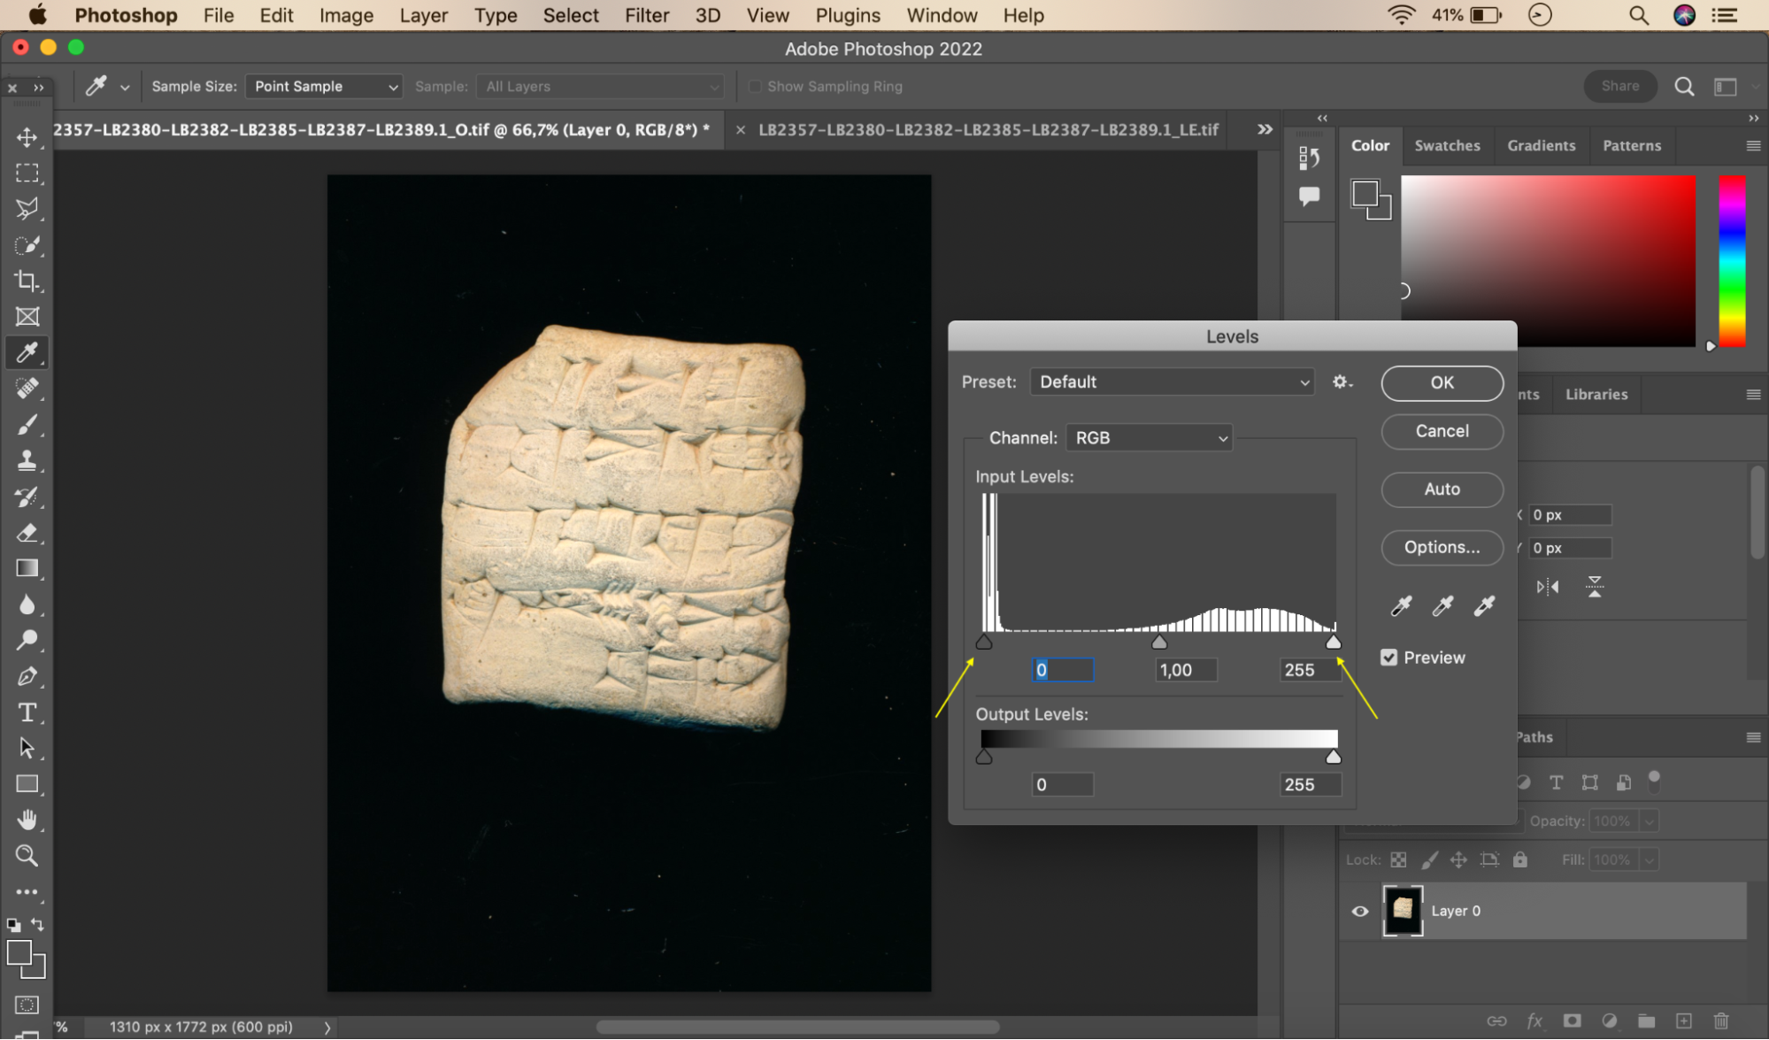Click the Options... button in Levels
The width and height of the screenshot is (1769, 1040).
[x=1442, y=548]
